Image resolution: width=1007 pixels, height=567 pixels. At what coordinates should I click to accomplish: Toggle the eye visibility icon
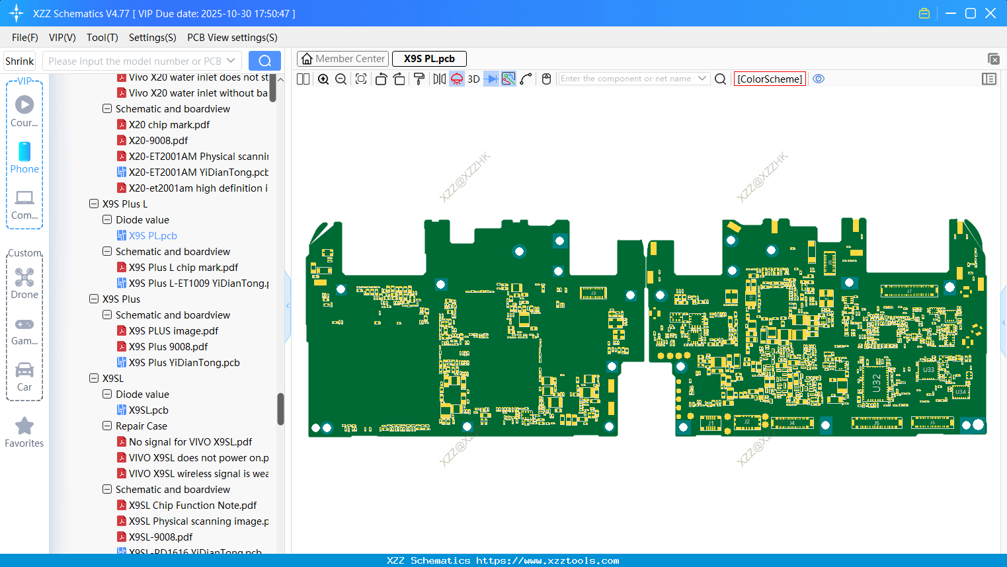(819, 79)
